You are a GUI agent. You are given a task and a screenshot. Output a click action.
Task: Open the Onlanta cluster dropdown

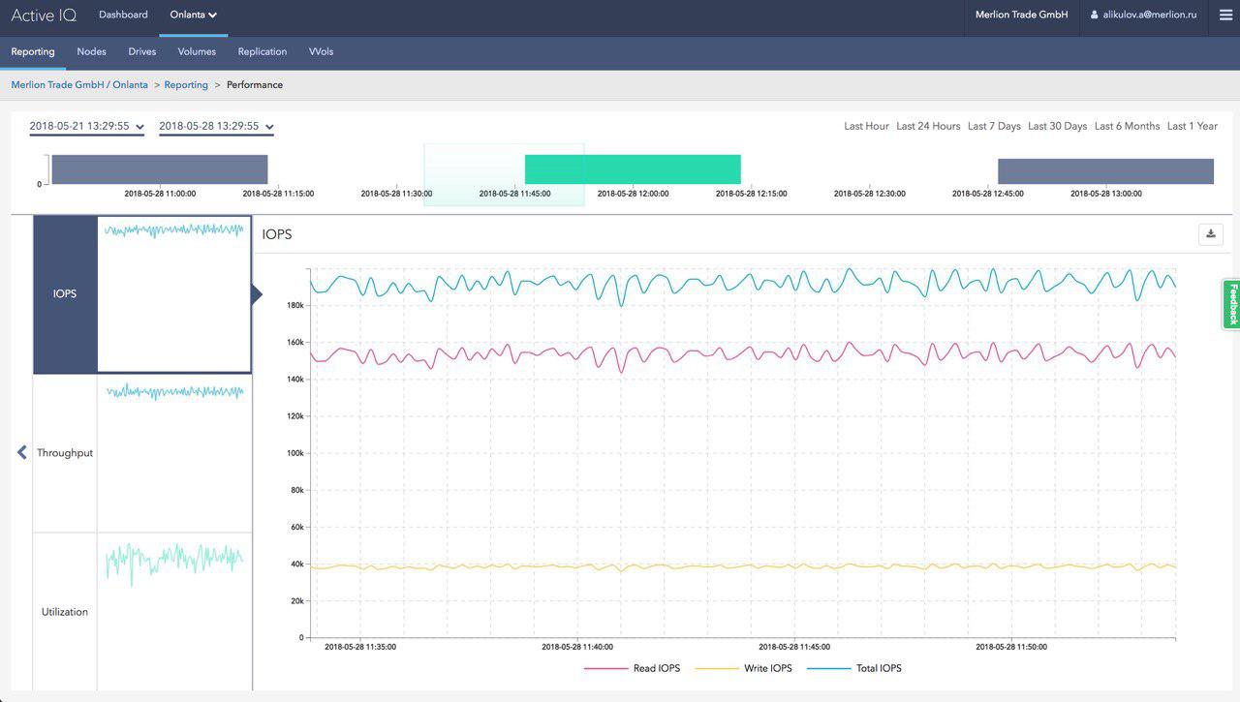coord(192,15)
